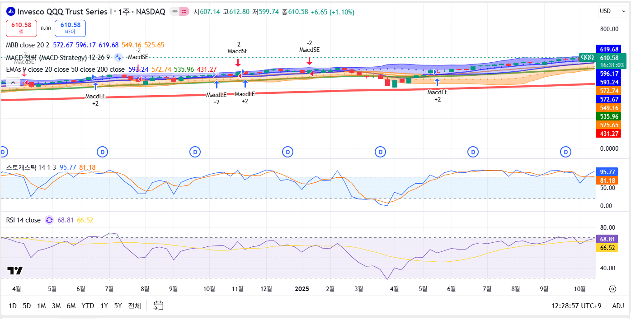Click the 800.00 price scale label
Screen dimensions: 631x319
pos(609,29)
